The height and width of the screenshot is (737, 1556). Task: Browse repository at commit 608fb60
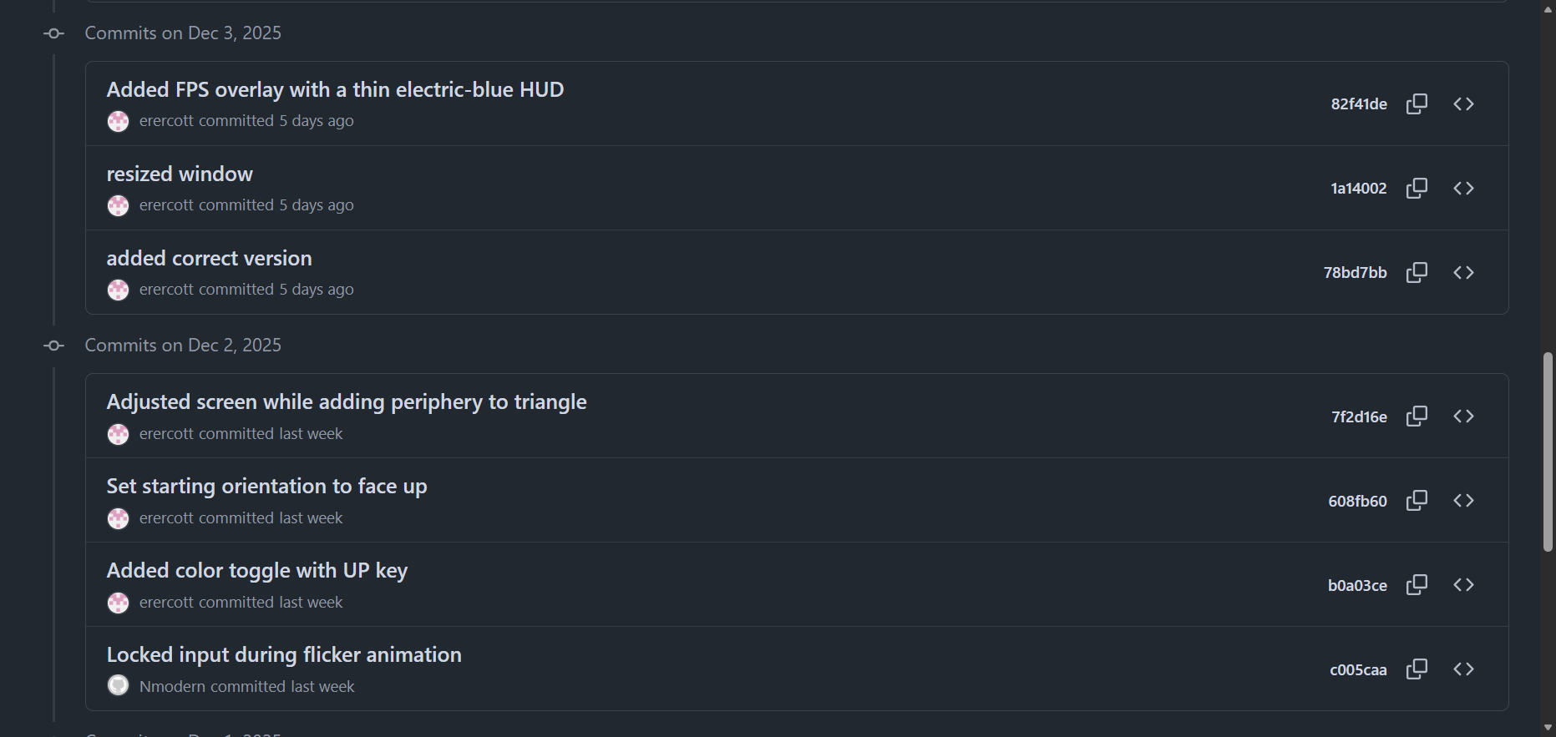pyautogui.click(x=1463, y=500)
